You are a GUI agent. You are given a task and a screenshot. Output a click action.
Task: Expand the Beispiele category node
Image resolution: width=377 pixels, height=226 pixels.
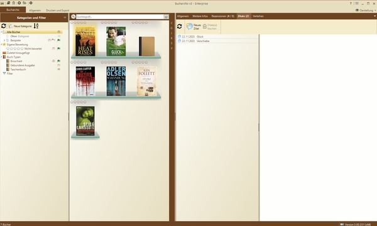pos(4,40)
